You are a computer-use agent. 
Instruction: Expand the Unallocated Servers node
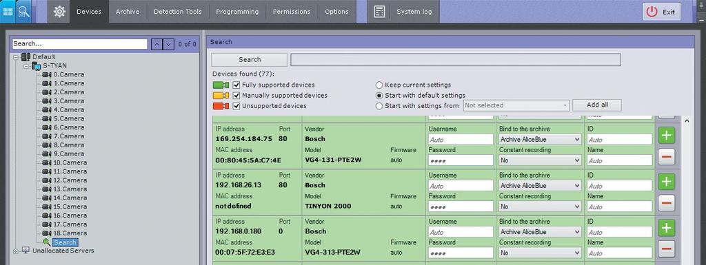pos(16,251)
